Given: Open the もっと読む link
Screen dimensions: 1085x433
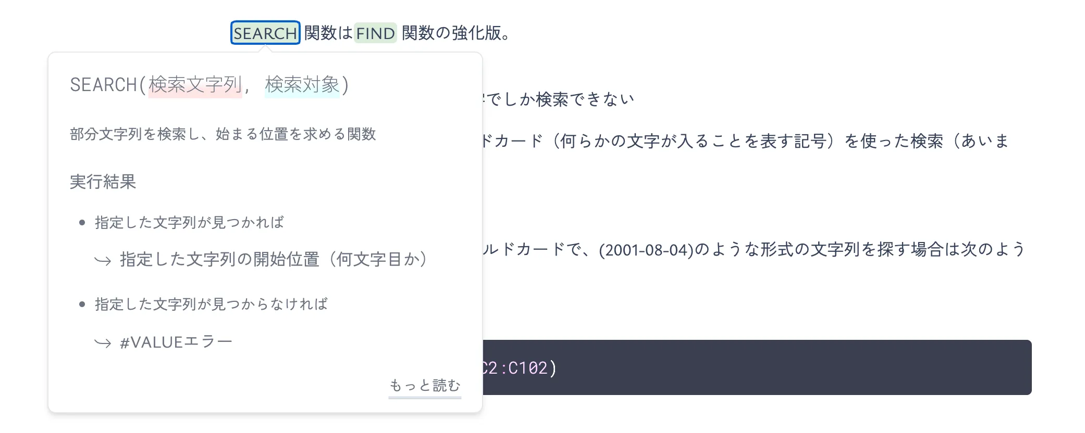Looking at the screenshot, I should [425, 386].
